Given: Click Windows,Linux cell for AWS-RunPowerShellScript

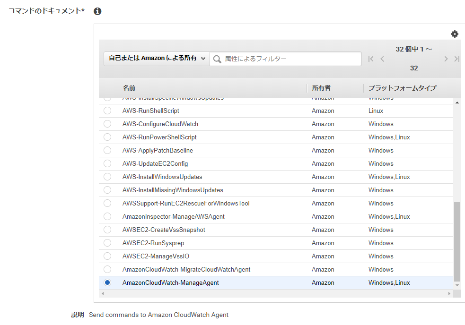Looking at the screenshot, I should coord(389,137).
